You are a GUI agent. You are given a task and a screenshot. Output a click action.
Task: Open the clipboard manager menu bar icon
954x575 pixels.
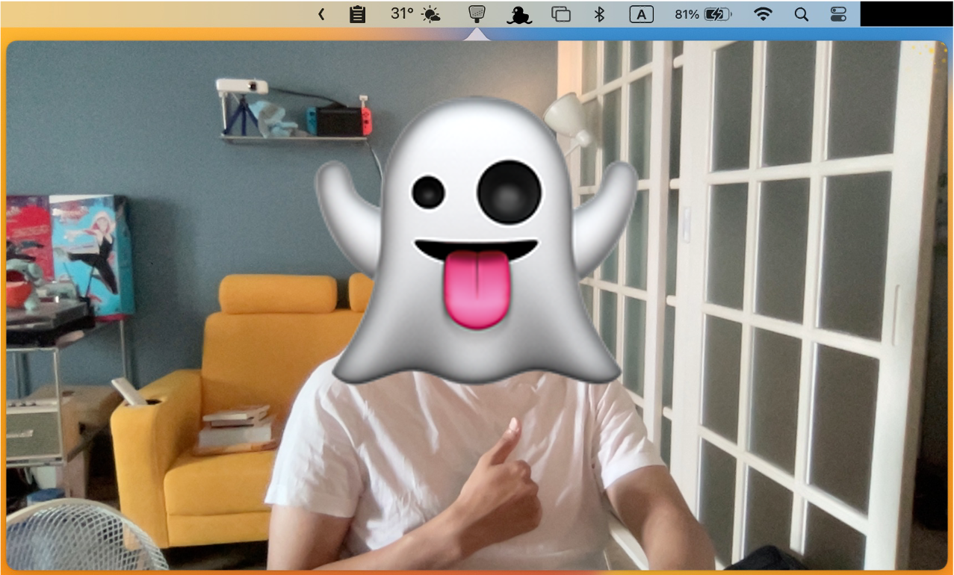pyautogui.click(x=358, y=14)
